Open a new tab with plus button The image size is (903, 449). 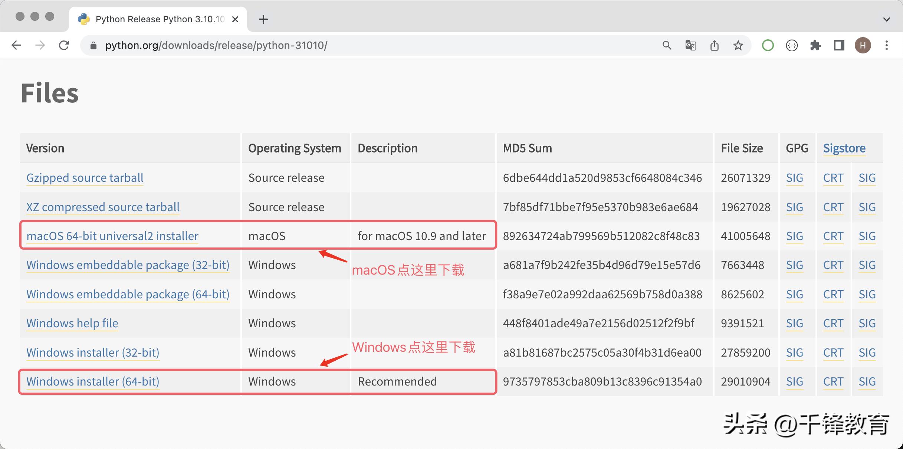pos(263,19)
